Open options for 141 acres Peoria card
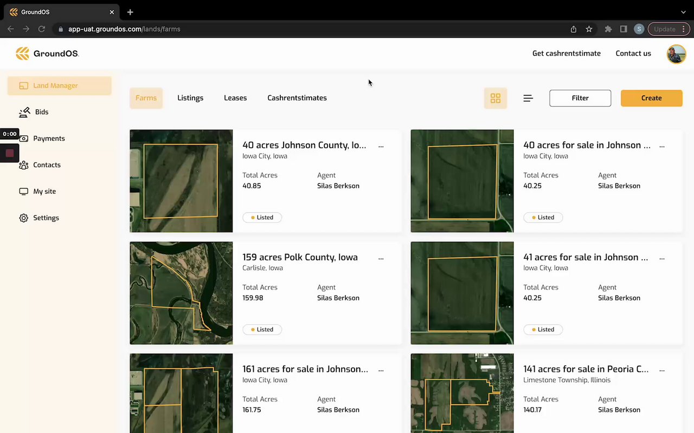The height and width of the screenshot is (433, 694). [x=662, y=370]
